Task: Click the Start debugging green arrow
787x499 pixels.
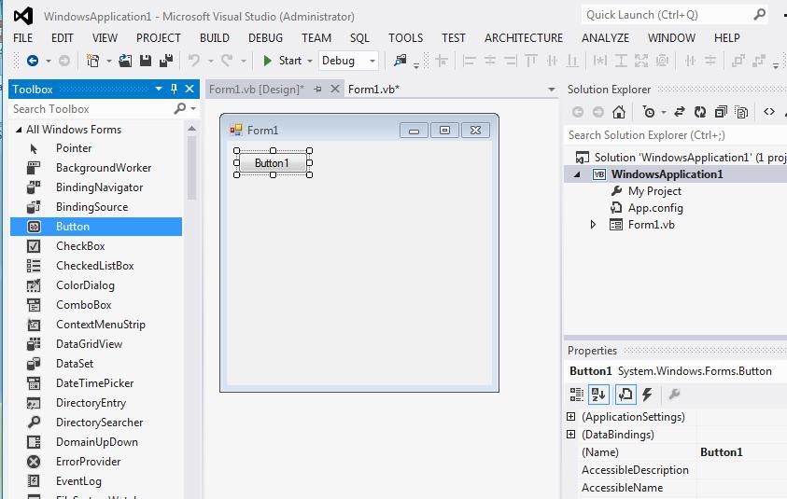Action: coord(268,61)
